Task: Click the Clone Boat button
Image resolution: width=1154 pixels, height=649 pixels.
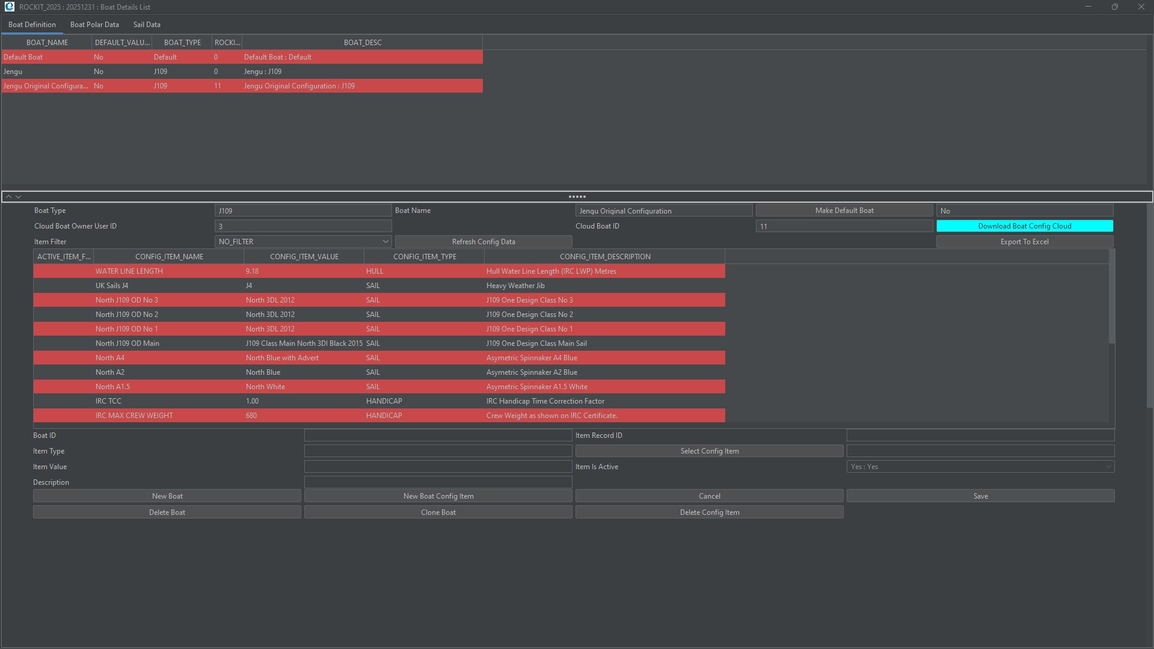Action: pyautogui.click(x=438, y=512)
